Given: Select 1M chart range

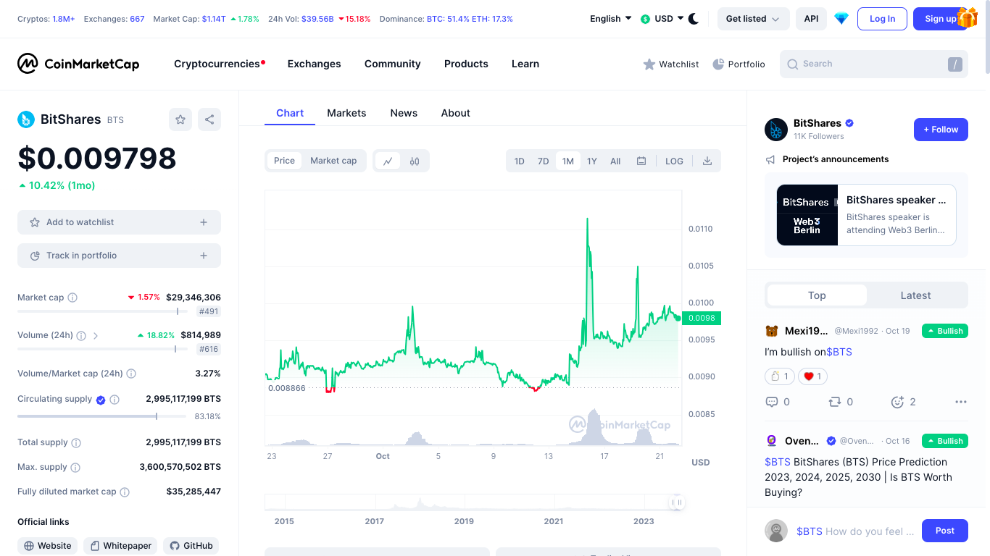Looking at the screenshot, I should tap(568, 161).
